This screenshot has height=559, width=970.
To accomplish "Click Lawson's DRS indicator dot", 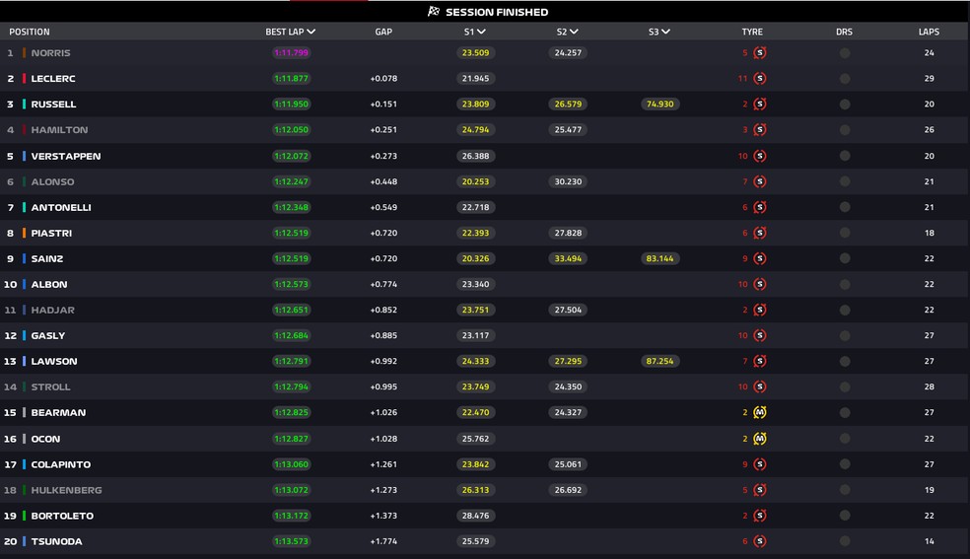I will [x=845, y=361].
